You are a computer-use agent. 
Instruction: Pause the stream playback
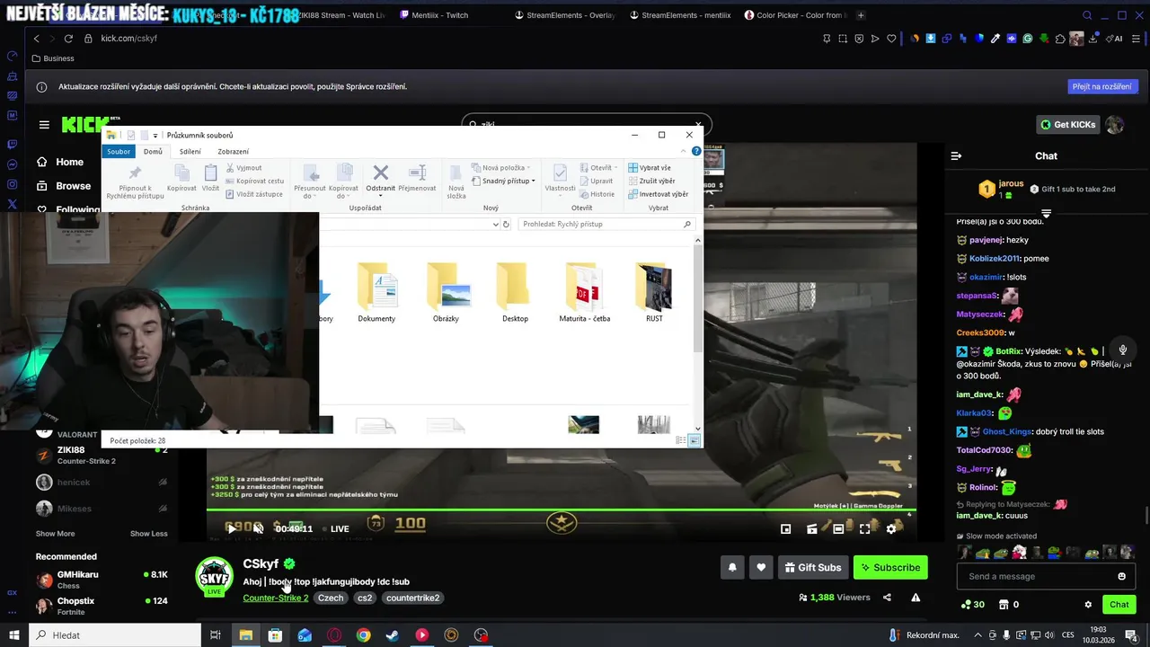[x=232, y=528]
